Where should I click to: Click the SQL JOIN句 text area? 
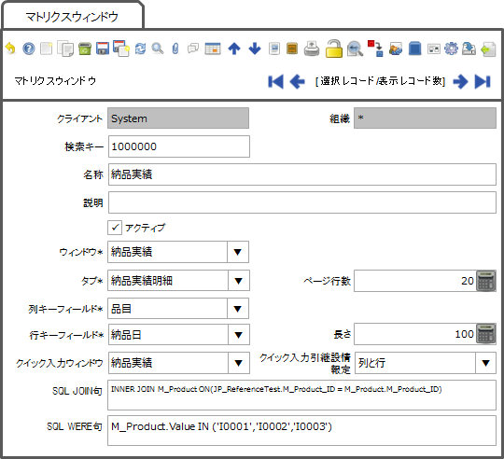click(301, 395)
